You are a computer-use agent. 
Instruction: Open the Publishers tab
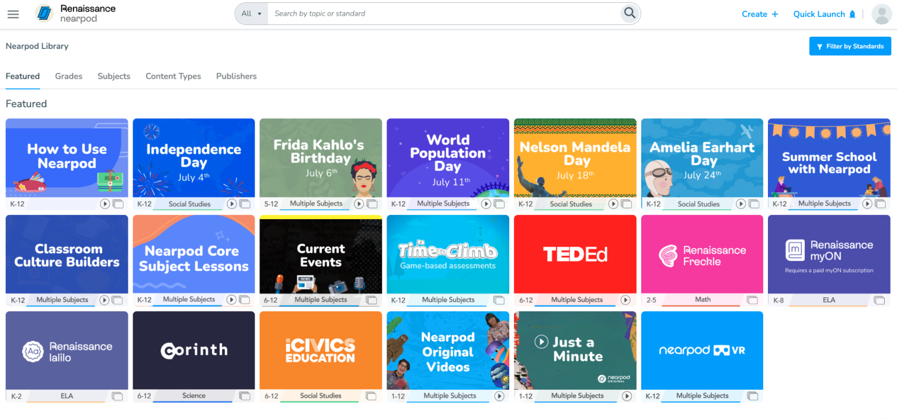coord(236,76)
